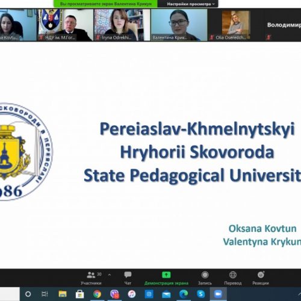
Task: Click the presenter name Valentyna Krykun
Action: tap(262, 242)
